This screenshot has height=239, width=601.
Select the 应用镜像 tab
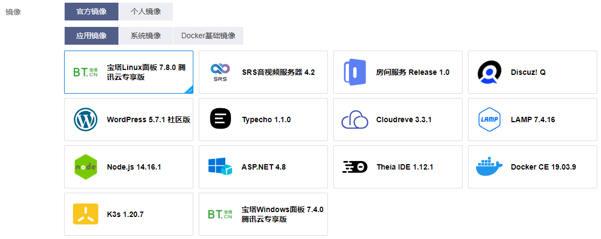(x=91, y=36)
